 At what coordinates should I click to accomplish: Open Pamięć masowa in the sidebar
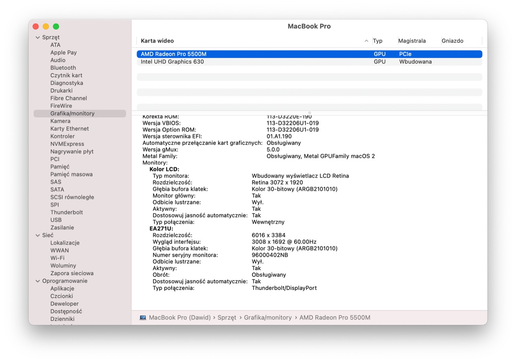pyautogui.click(x=71, y=174)
